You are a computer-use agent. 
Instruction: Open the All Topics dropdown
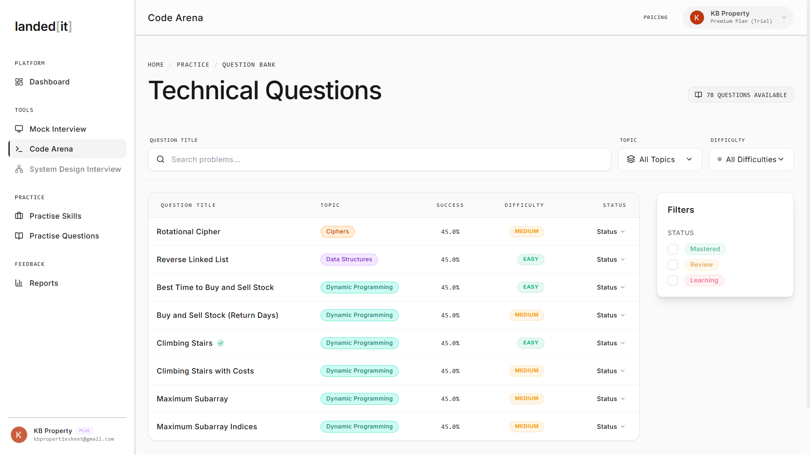660,159
